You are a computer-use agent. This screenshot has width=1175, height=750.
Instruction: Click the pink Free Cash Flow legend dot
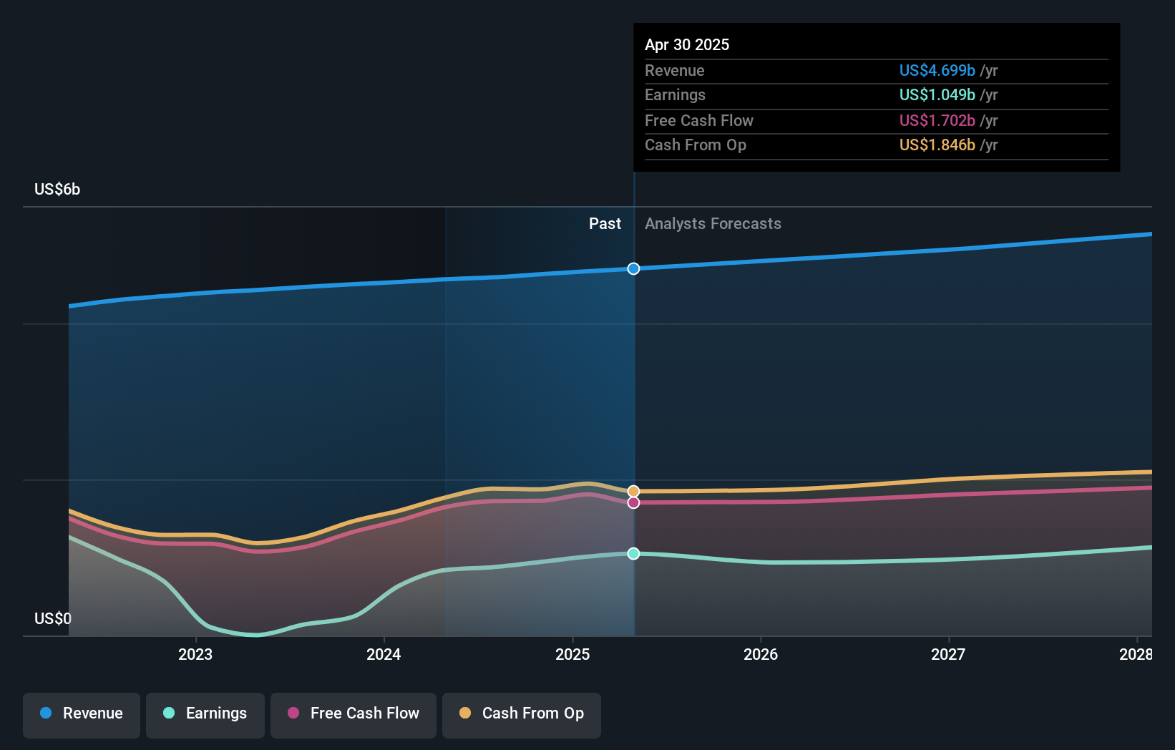(x=293, y=713)
